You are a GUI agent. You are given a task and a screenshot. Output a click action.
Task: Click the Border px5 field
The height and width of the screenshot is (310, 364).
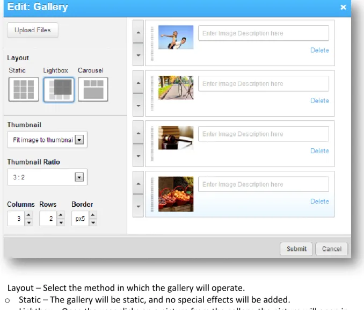pos(80,219)
